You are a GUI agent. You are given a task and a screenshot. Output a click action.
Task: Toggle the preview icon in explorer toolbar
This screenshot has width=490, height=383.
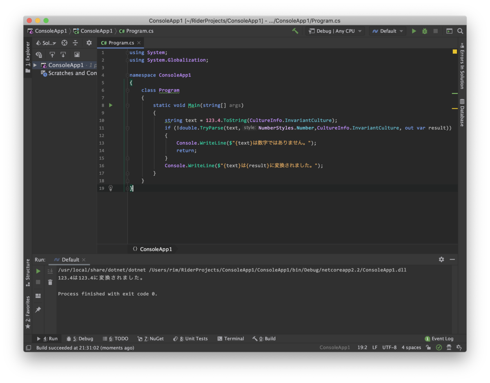tap(77, 54)
